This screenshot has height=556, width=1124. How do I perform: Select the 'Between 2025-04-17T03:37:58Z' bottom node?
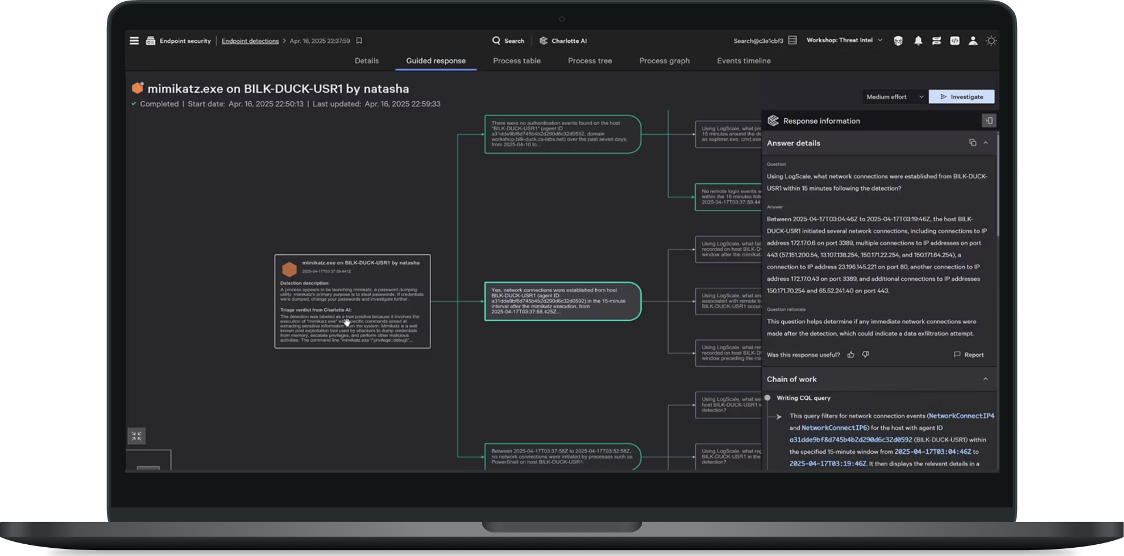point(563,457)
